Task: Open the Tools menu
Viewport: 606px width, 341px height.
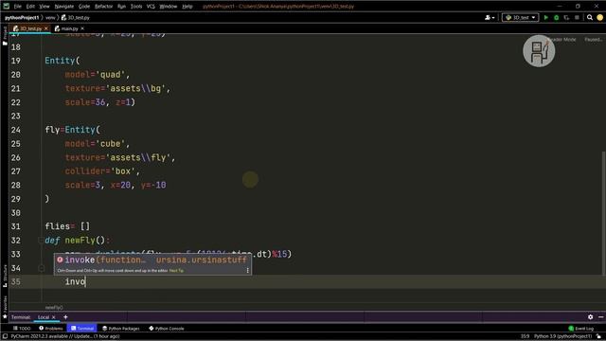Action: click(136, 7)
